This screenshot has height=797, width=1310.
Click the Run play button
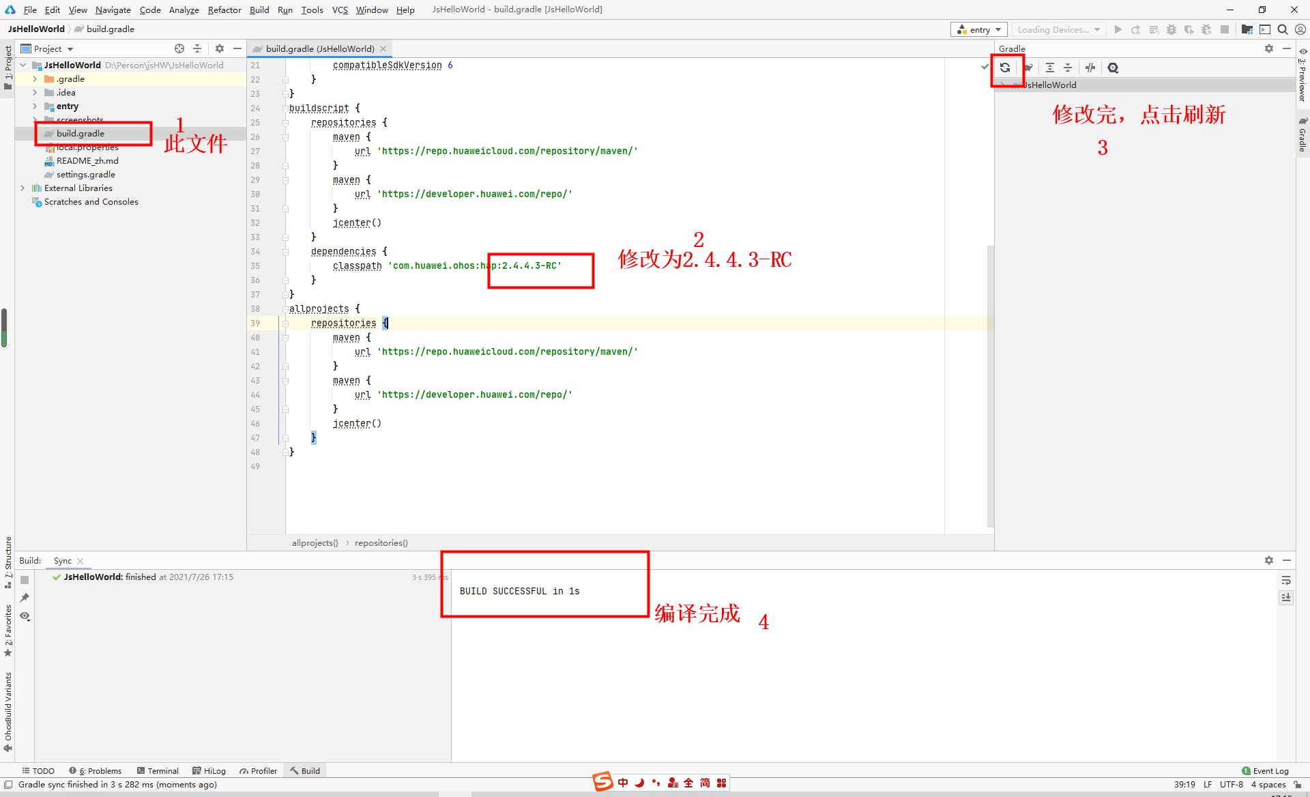coord(1118,29)
